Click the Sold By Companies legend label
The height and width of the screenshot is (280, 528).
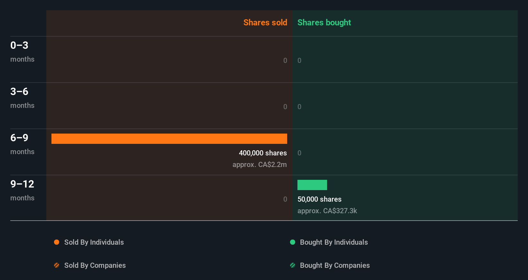pos(95,266)
